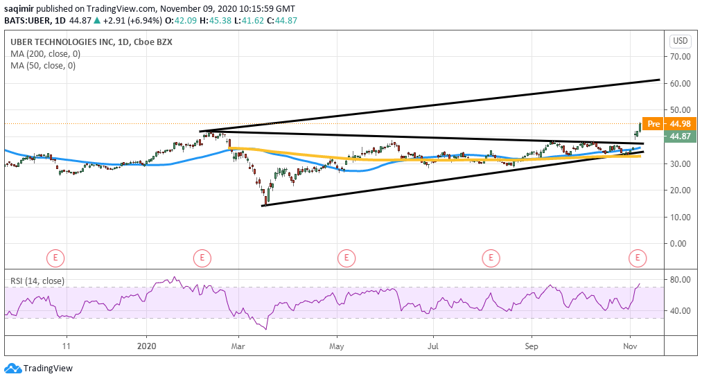Click the earnings marker near August

pos(491,258)
